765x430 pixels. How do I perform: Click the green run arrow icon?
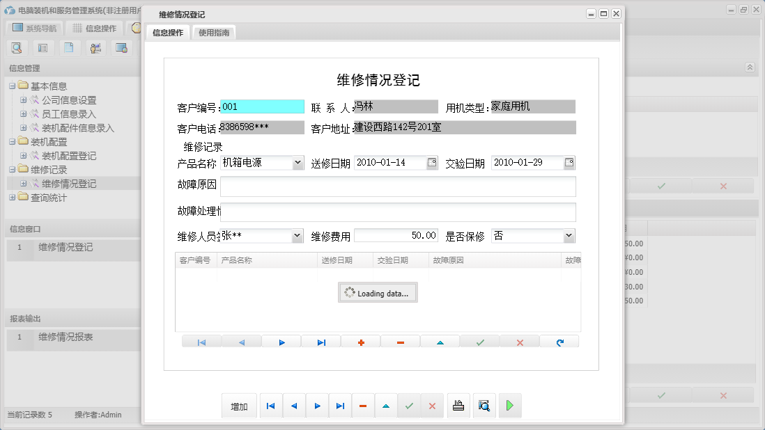tap(510, 406)
